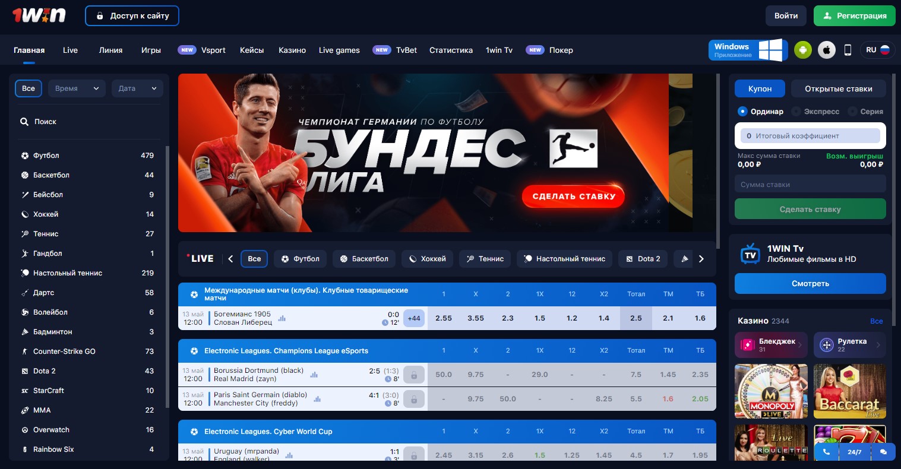Click Смотреть under 1WIN Tv
Viewport: 901px width, 469px height.
pyautogui.click(x=810, y=284)
